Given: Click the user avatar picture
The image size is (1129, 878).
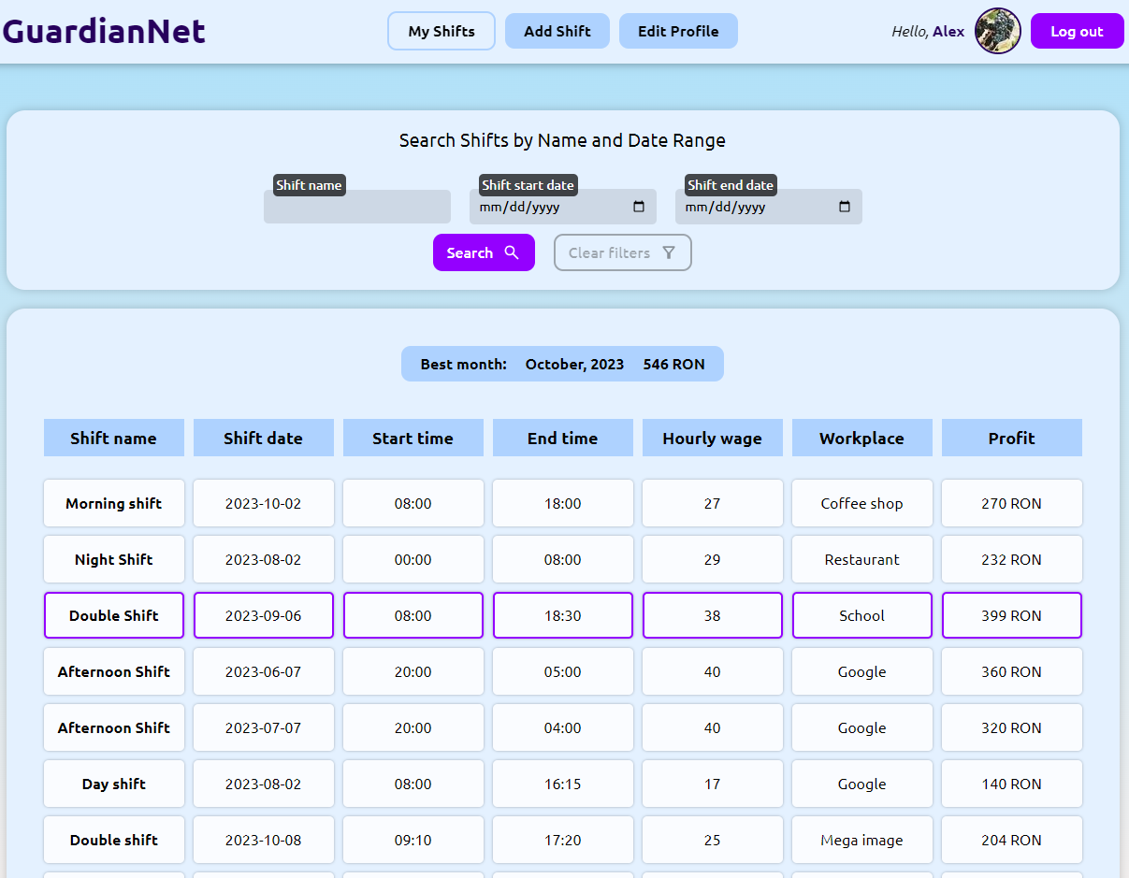Looking at the screenshot, I should (997, 31).
